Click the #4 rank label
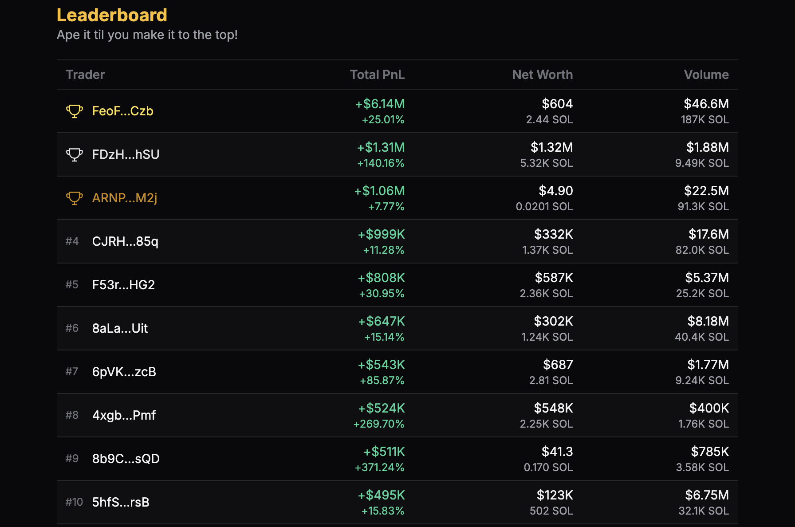This screenshot has height=527, width=795. point(72,241)
